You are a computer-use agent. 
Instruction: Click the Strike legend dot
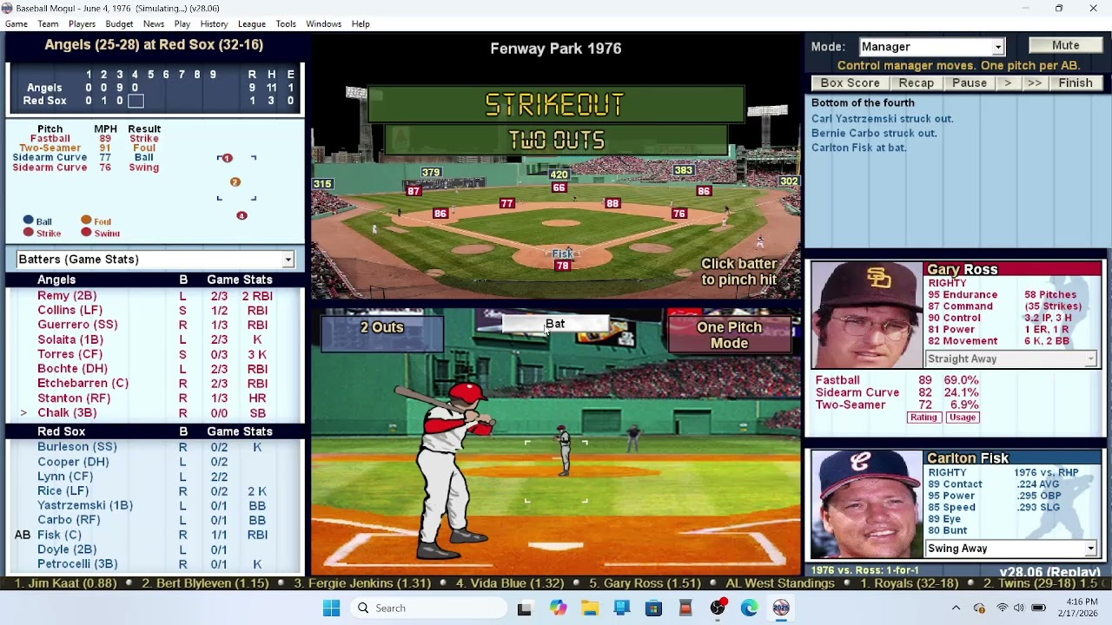[29, 233]
